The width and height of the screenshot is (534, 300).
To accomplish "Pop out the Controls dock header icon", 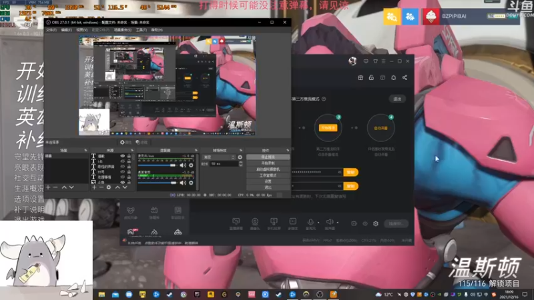I will [288, 150].
